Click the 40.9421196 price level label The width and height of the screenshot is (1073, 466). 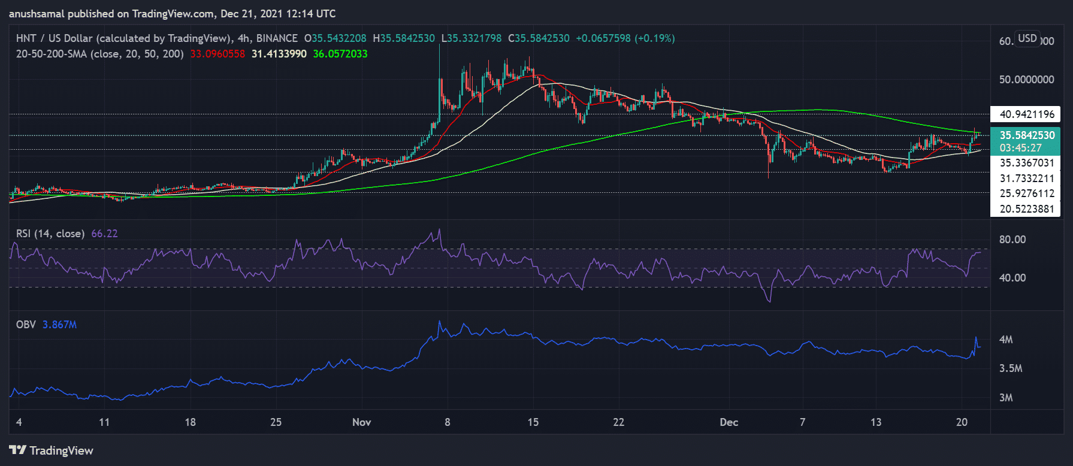[1026, 114]
